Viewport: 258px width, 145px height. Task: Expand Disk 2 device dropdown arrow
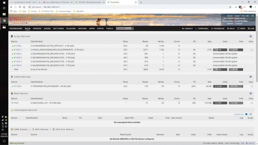[12, 54]
